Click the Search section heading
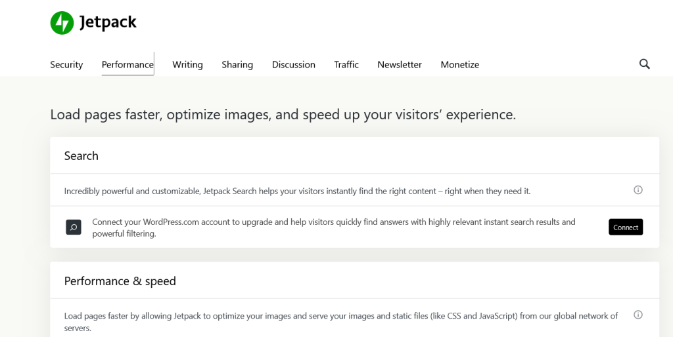Image resolution: width=673 pixels, height=337 pixels. pos(81,156)
